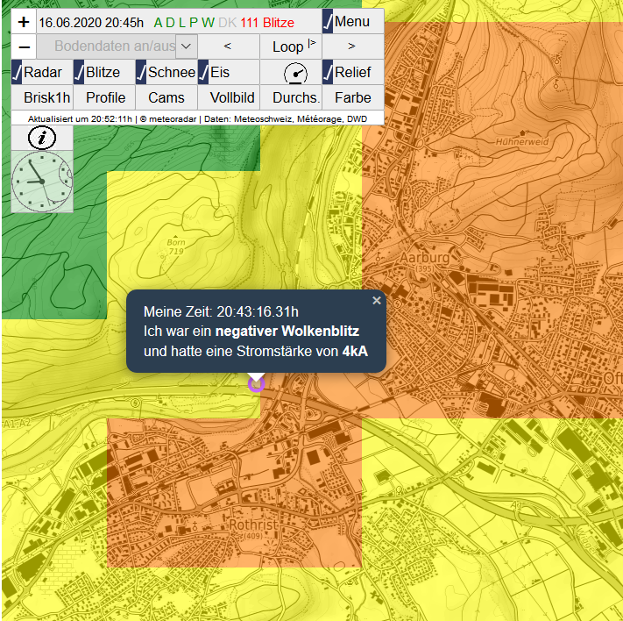Open the Farbe color settings
Screen dimensions: 623x621
point(352,97)
